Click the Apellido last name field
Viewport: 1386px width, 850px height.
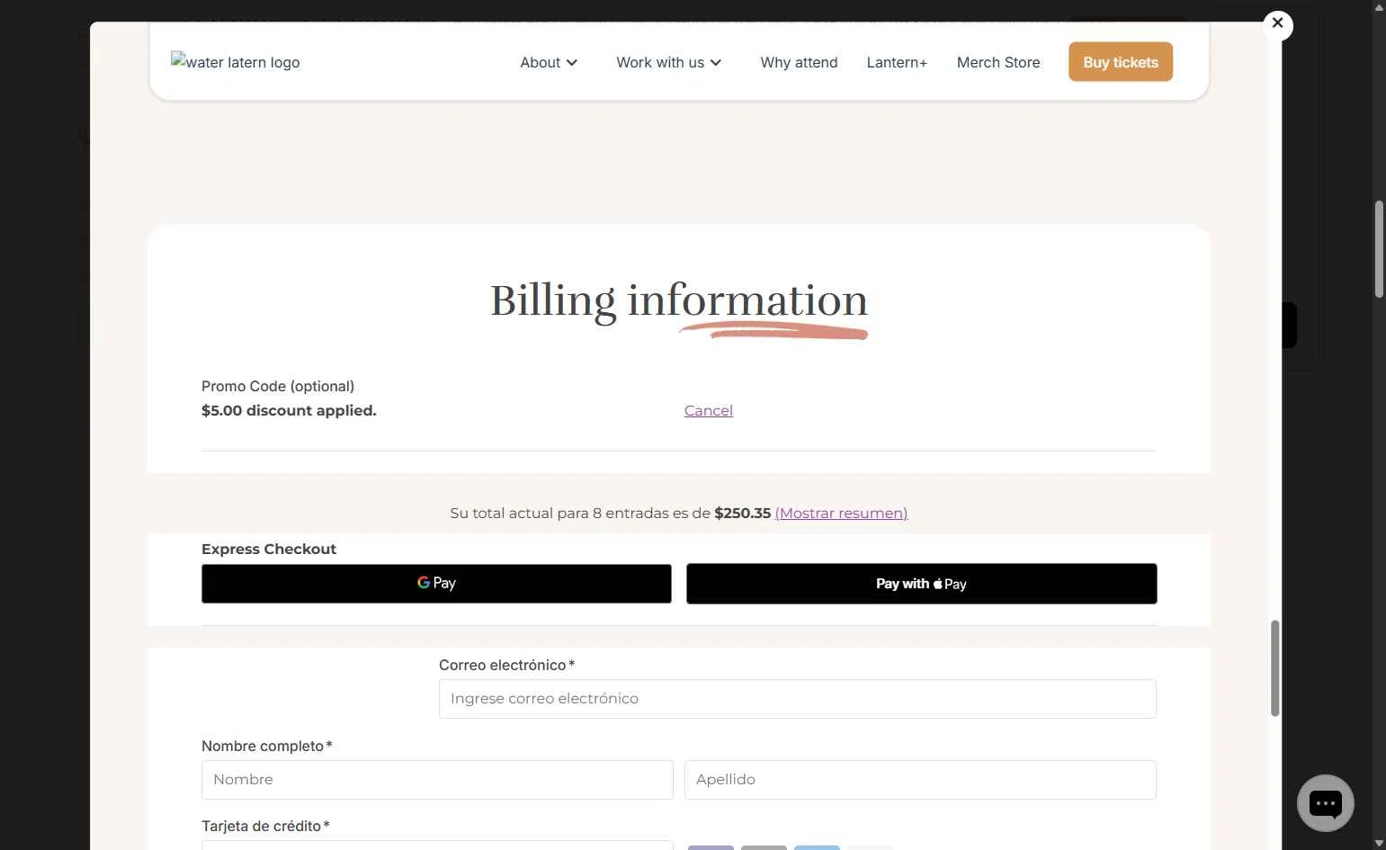tap(920, 780)
